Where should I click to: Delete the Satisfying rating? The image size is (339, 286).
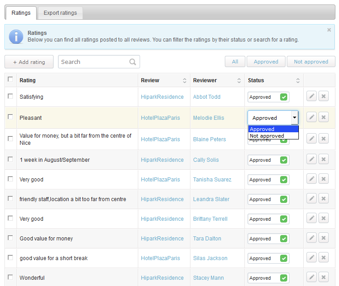click(x=323, y=96)
